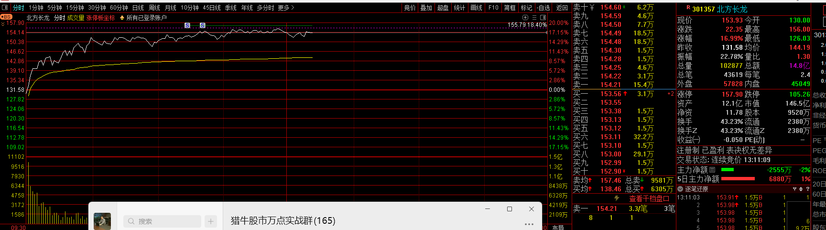Viewport: 826px width, 230px height.
Task: Switch to the 30分钟 period tab
Action: coord(97,8)
